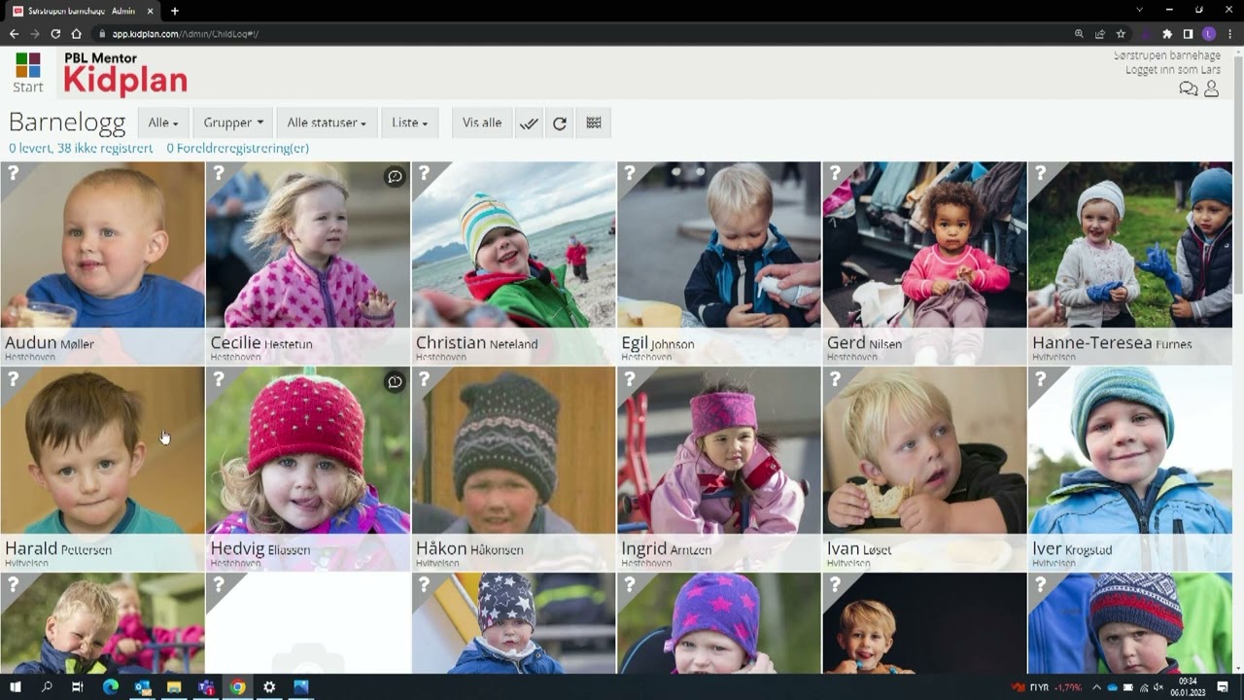
Task: Click the PBL Mentor Kidplan logo
Action: point(124,74)
